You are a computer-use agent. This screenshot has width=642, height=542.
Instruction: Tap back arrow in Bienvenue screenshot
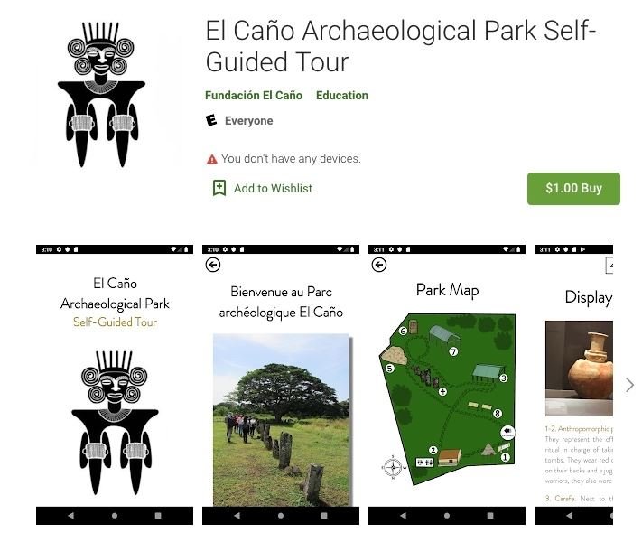coord(213,265)
